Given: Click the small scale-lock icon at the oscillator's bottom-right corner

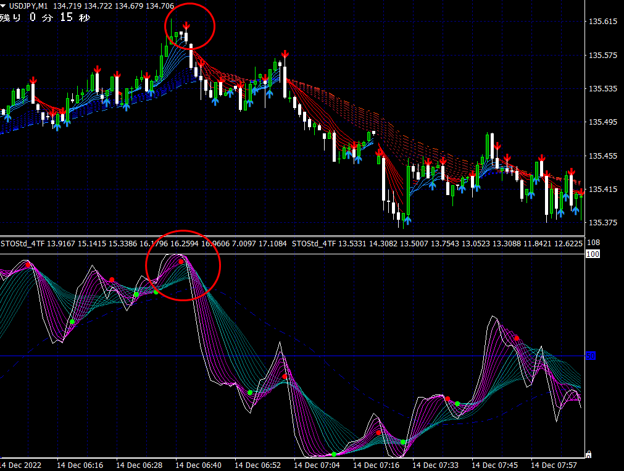Looking at the screenshot, I should pyautogui.click(x=589, y=454).
